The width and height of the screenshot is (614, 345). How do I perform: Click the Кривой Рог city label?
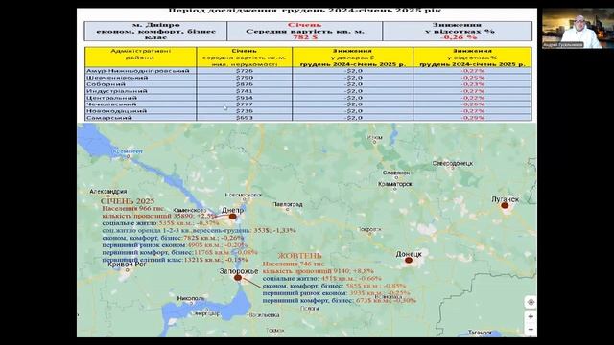click(127, 264)
